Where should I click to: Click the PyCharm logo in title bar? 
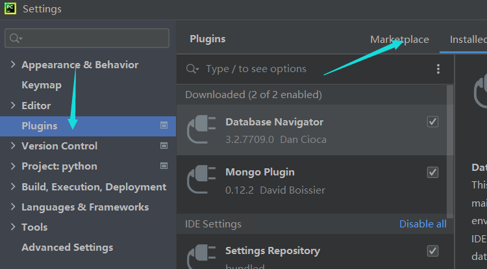click(10, 8)
